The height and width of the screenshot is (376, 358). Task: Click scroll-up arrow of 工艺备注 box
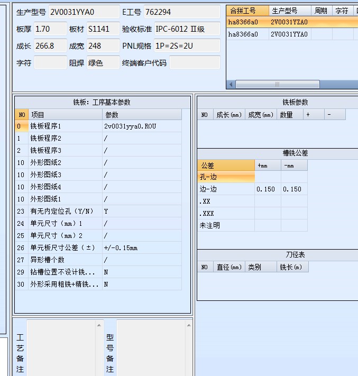click(x=99, y=325)
